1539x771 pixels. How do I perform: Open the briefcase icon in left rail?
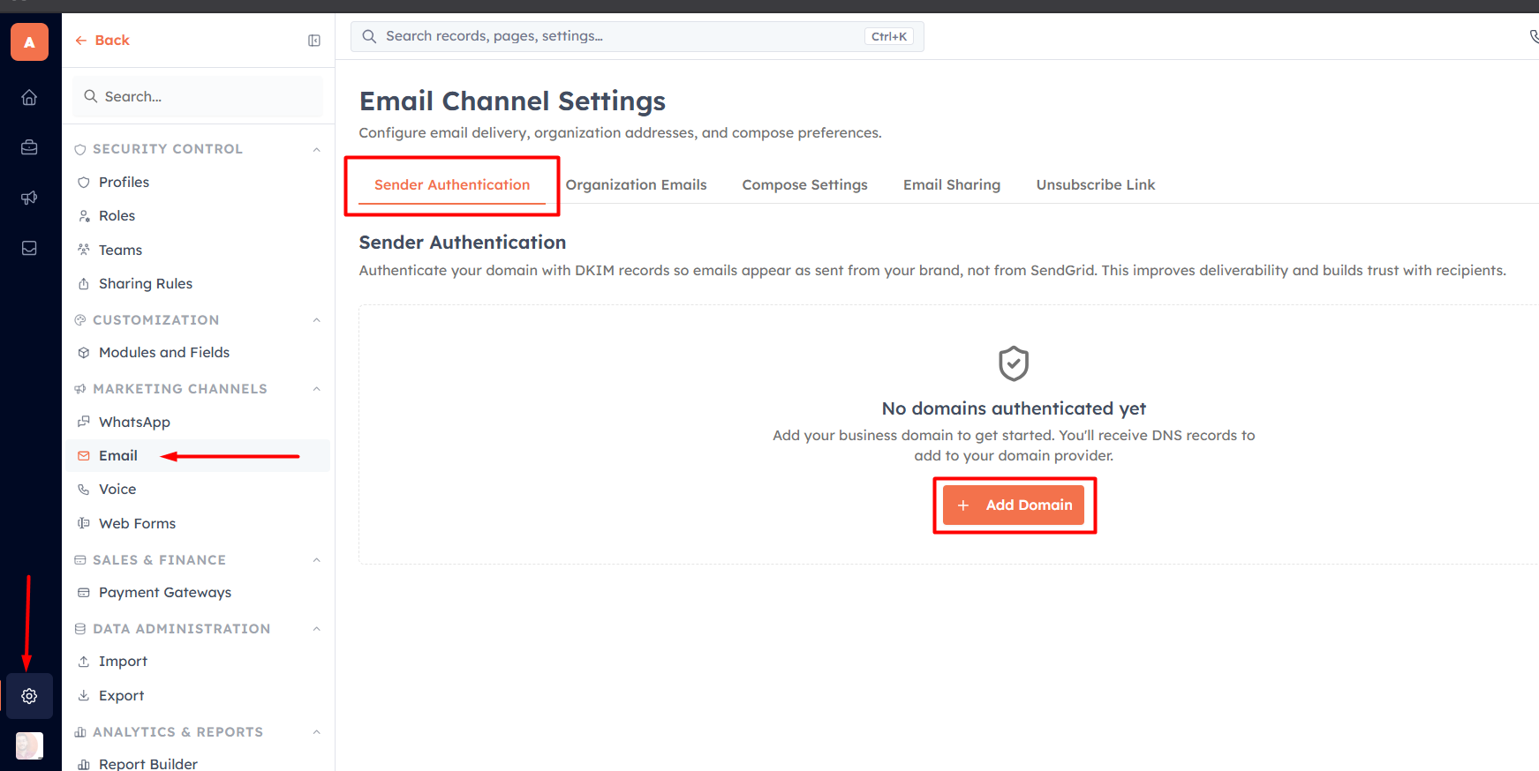(29, 147)
